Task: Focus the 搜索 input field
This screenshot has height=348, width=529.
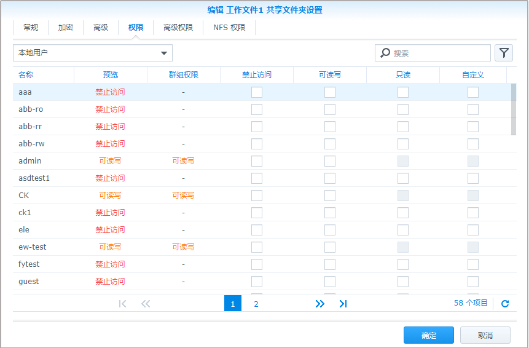Action: point(433,53)
